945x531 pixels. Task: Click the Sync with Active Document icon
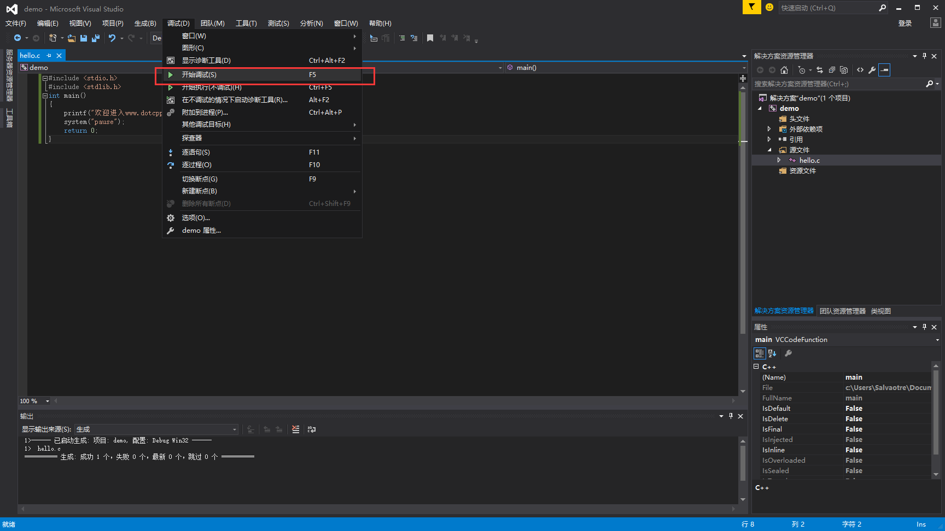820,69
